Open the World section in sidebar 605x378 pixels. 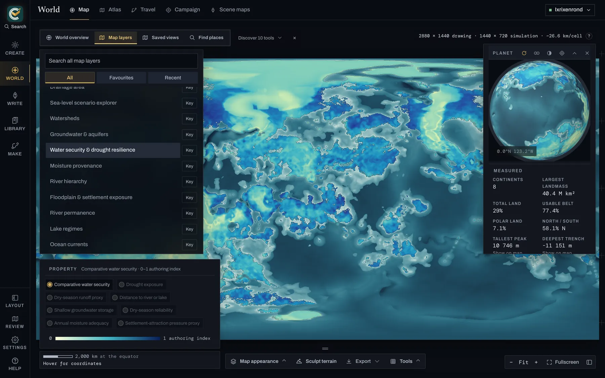(15, 74)
